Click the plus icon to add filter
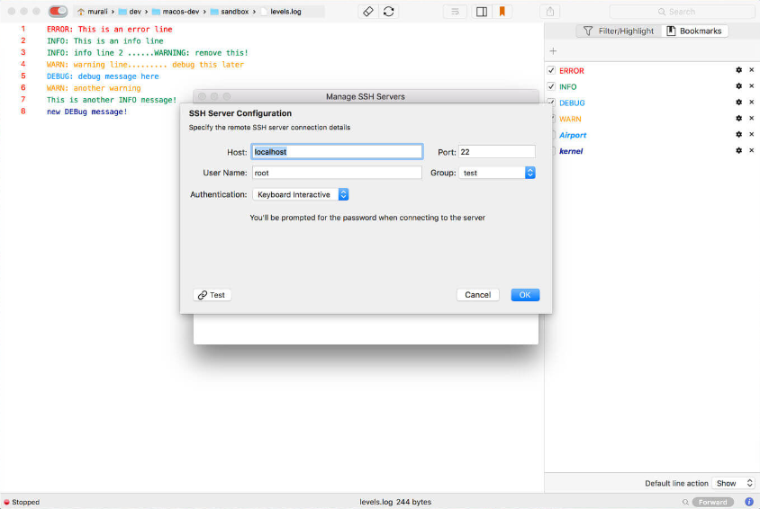Image resolution: width=760 pixels, height=509 pixels. (x=553, y=51)
